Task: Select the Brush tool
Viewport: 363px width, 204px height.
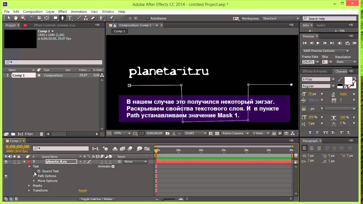Action: (79, 18)
